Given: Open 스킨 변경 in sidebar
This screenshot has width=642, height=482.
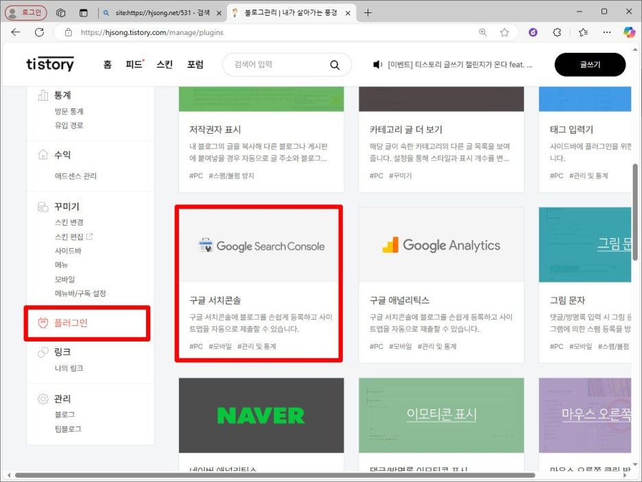Looking at the screenshot, I should coord(69,222).
